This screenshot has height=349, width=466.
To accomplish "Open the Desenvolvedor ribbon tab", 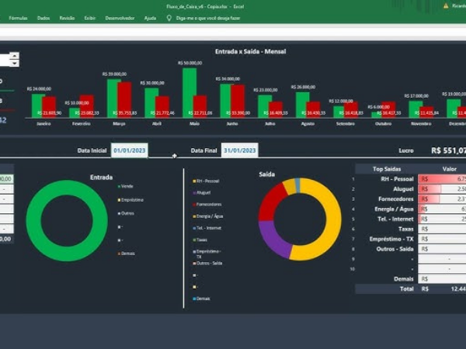I will coord(119,17).
